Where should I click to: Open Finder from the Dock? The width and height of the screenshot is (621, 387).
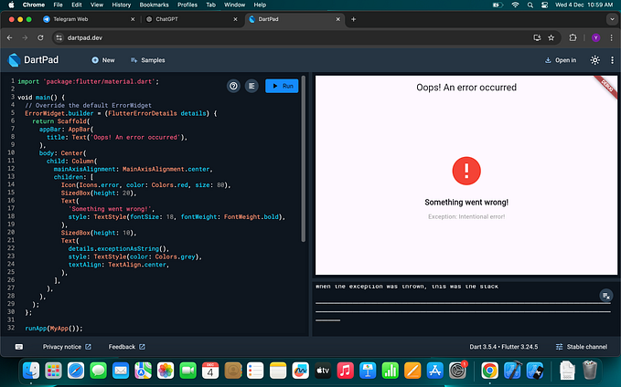point(31,371)
